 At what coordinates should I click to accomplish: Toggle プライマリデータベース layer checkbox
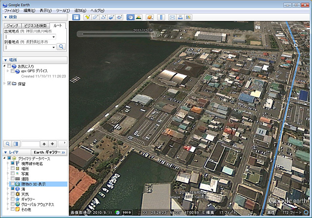click(9, 158)
